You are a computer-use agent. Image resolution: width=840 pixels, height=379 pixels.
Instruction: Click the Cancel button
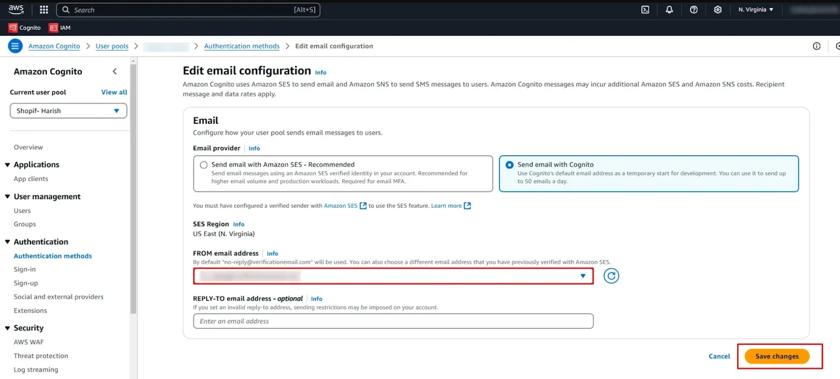tap(719, 356)
